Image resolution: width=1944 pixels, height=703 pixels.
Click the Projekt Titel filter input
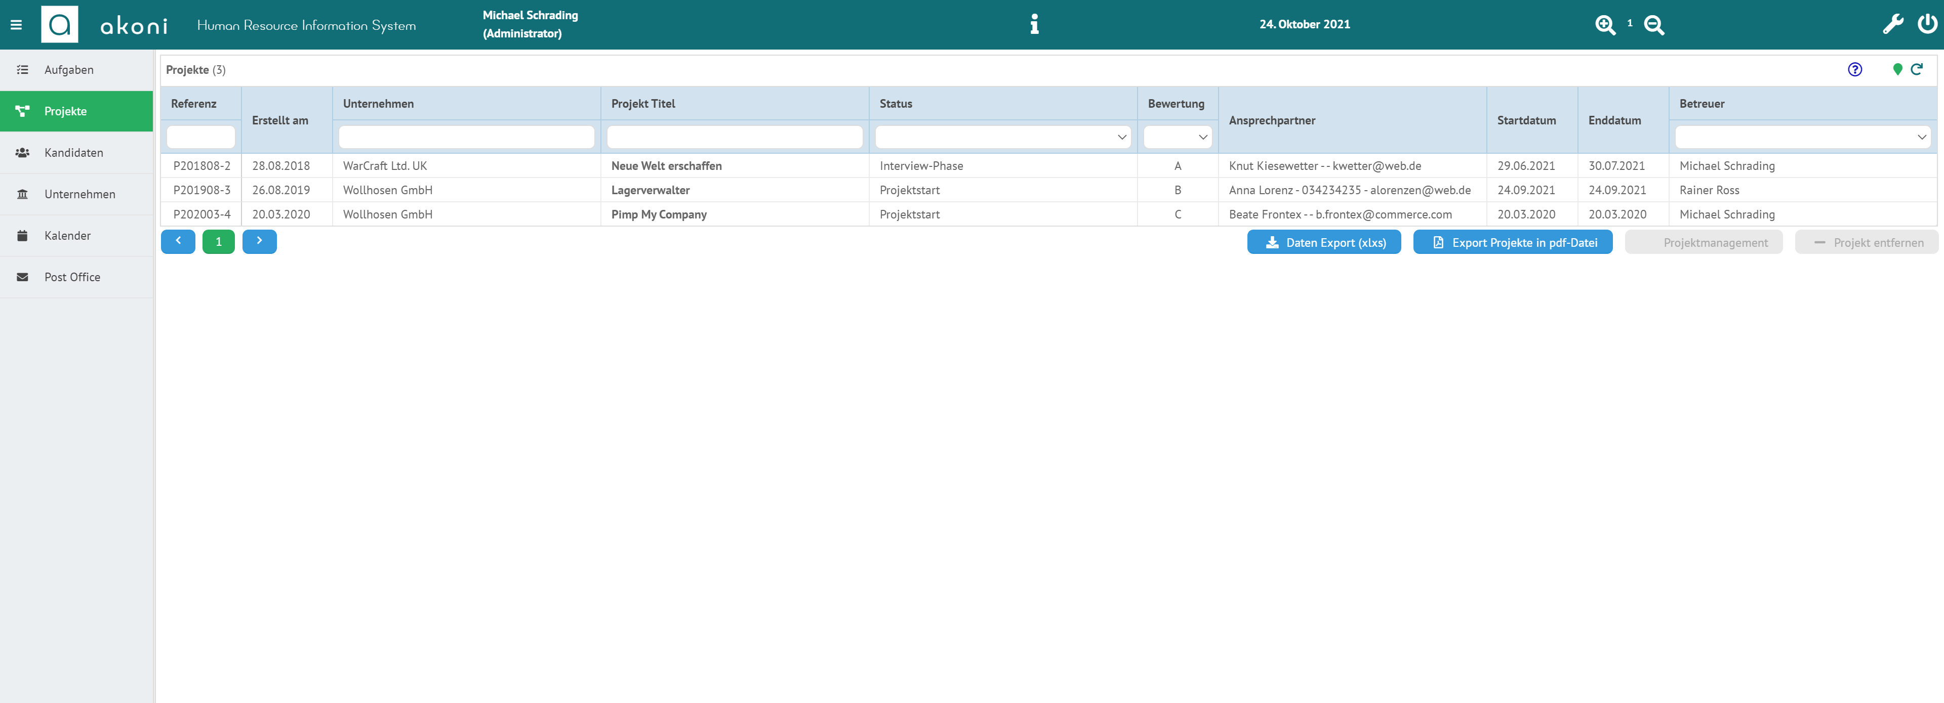[x=734, y=137]
